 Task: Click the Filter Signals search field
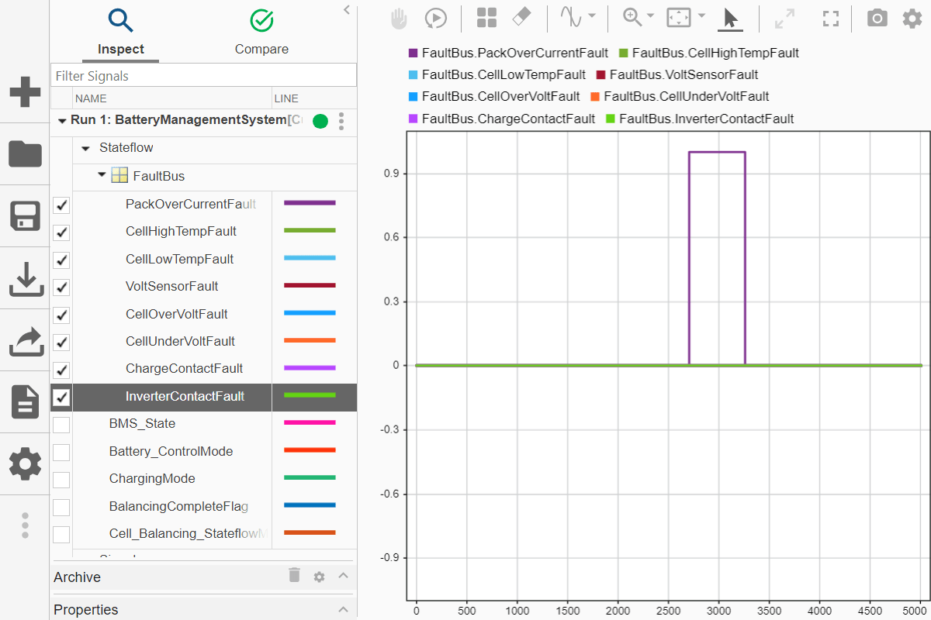click(x=203, y=75)
